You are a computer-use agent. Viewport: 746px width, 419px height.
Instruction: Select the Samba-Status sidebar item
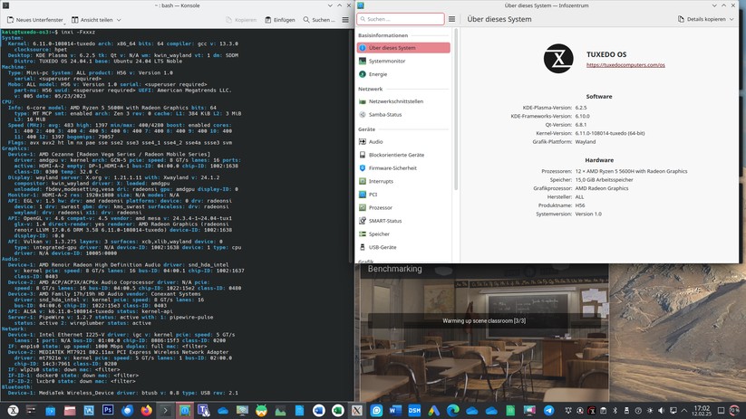coord(385,114)
